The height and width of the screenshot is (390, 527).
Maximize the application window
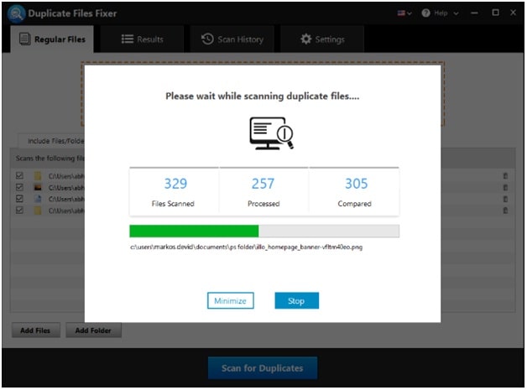click(x=495, y=13)
